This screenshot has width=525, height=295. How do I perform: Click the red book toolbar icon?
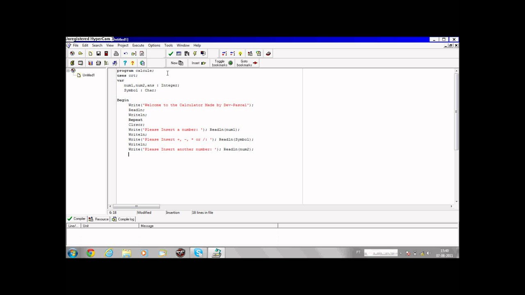(x=106, y=54)
